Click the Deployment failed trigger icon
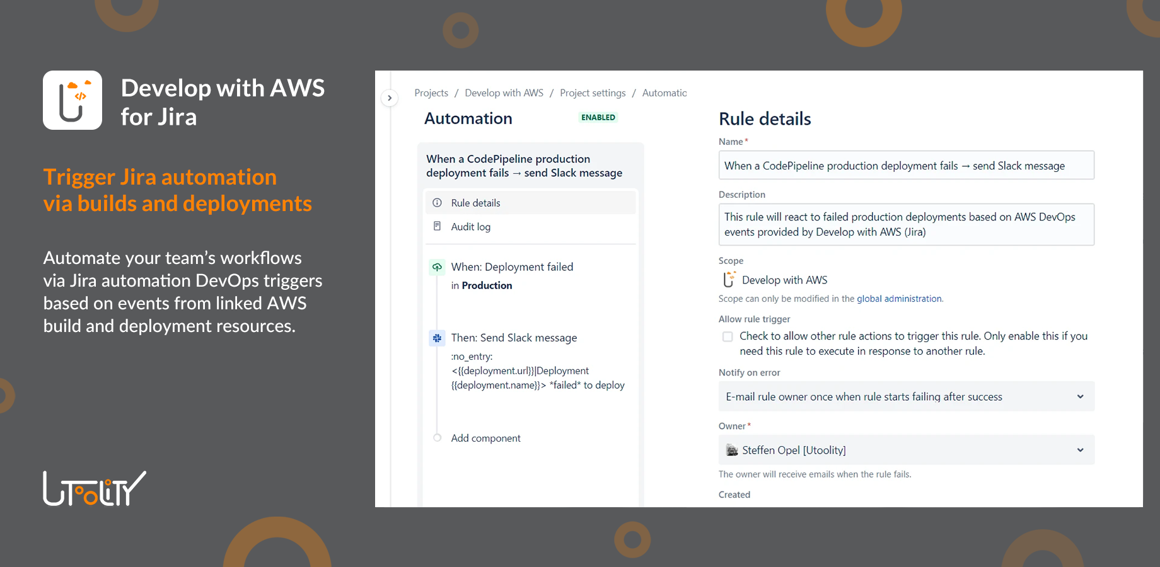 coord(437,267)
